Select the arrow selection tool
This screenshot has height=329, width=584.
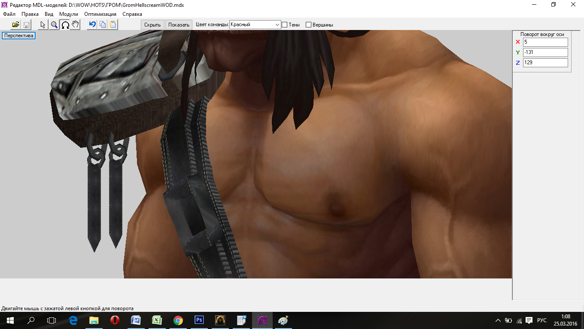point(43,24)
